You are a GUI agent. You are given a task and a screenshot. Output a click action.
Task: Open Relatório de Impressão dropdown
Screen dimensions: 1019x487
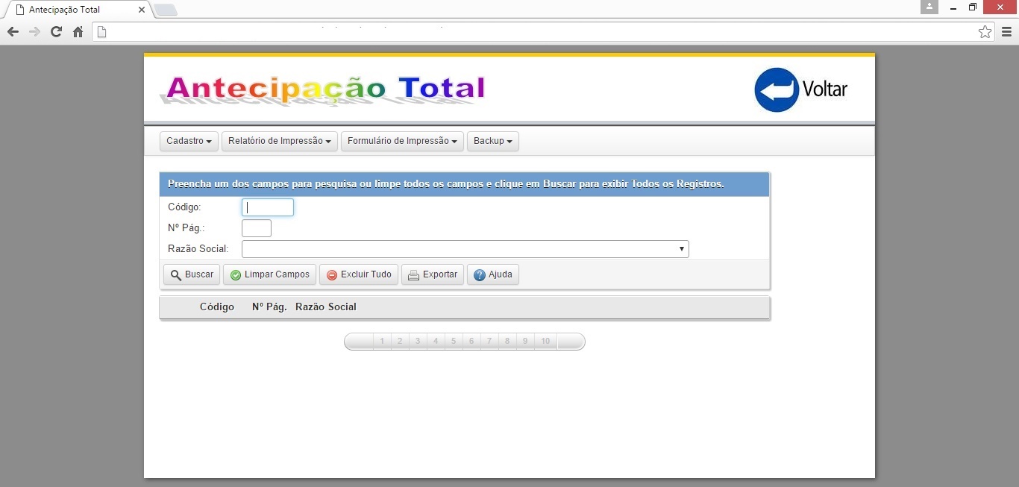(279, 141)
